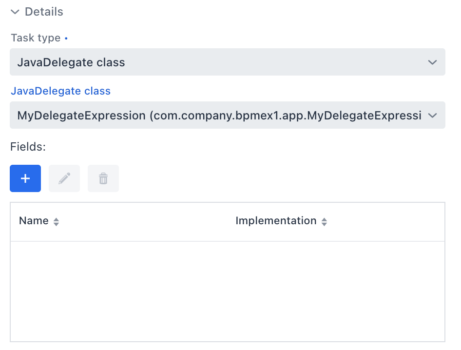Select the Name column header

pyautogui.click(x=34, y=220)
